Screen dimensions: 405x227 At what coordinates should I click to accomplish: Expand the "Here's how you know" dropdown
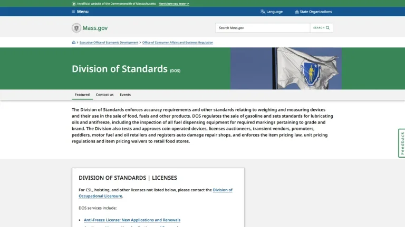(x=174, y=4)
